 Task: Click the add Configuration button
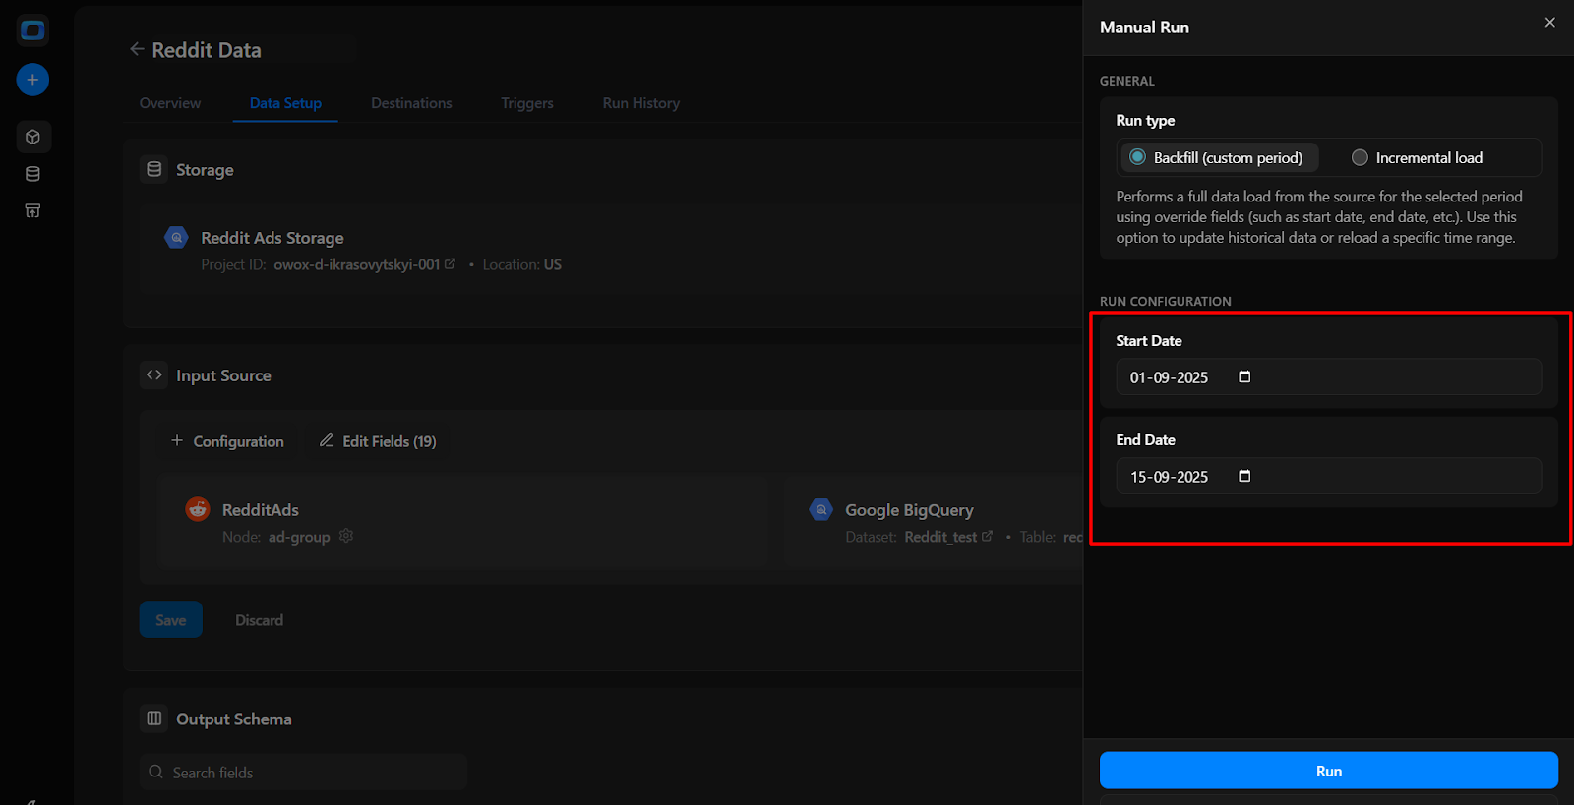point(227,441)
